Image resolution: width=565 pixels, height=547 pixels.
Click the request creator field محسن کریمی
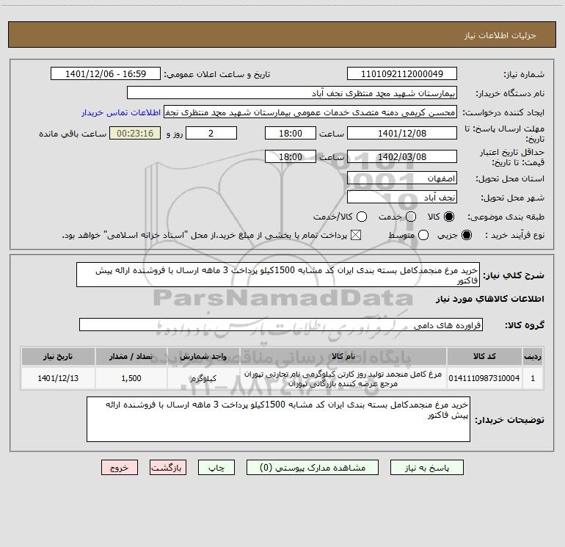coord(310,112)
